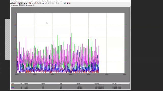Click the black right-pointing triangle icon
The image size is (163, 91).
(x=38, y=3)
